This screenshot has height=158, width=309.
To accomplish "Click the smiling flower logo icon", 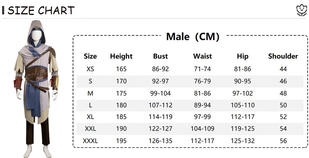I will point(301,10).
